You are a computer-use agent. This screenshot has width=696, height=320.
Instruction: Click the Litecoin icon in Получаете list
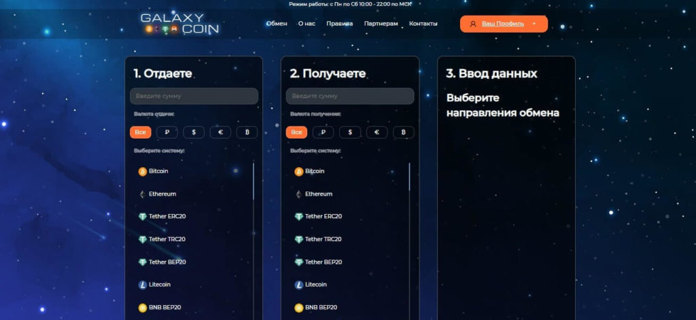pos(299,285)
